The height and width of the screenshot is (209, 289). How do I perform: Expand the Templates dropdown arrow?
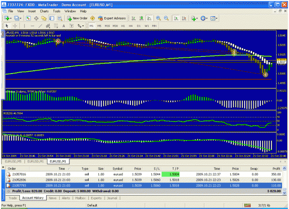coord(217,18)
